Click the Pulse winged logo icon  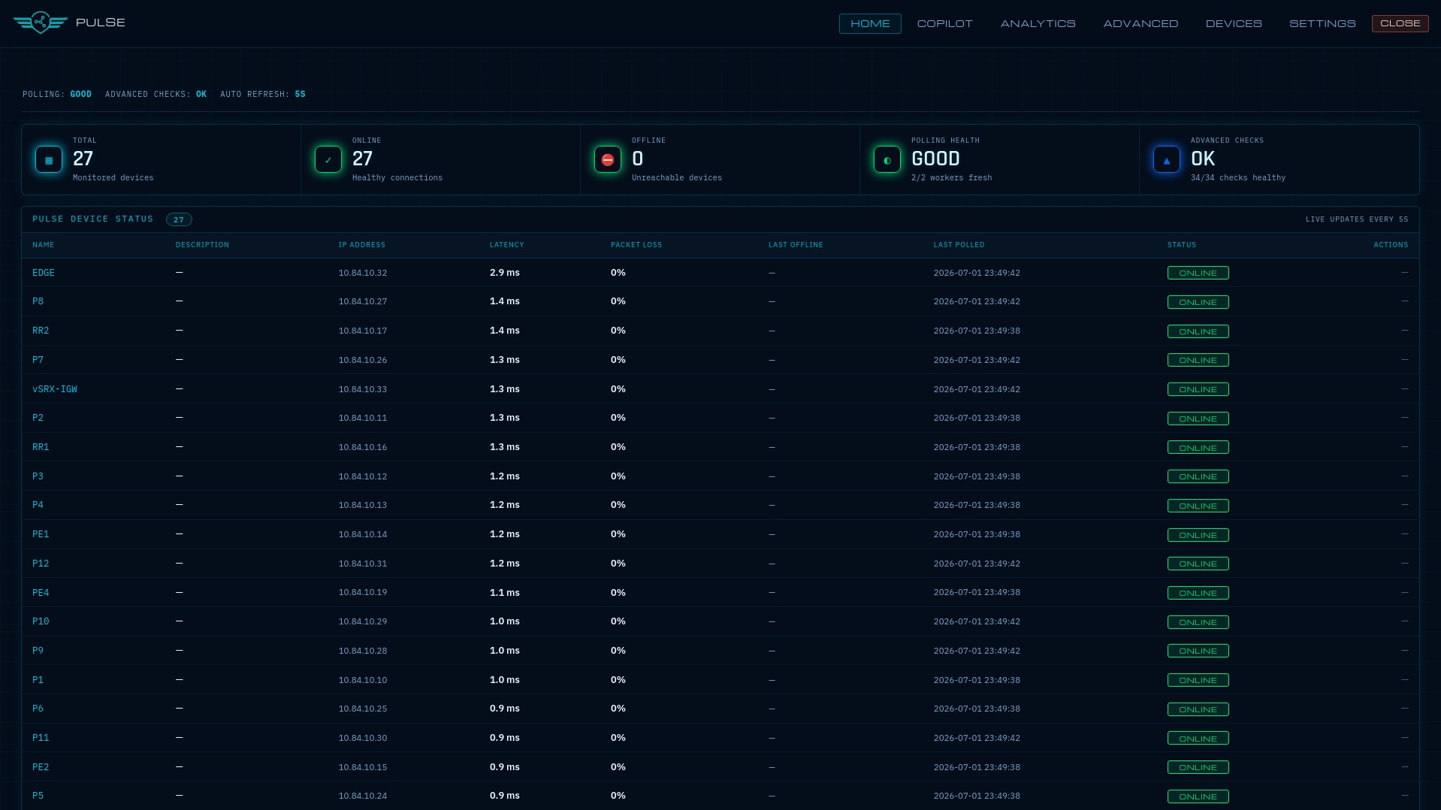click(41, 23)
